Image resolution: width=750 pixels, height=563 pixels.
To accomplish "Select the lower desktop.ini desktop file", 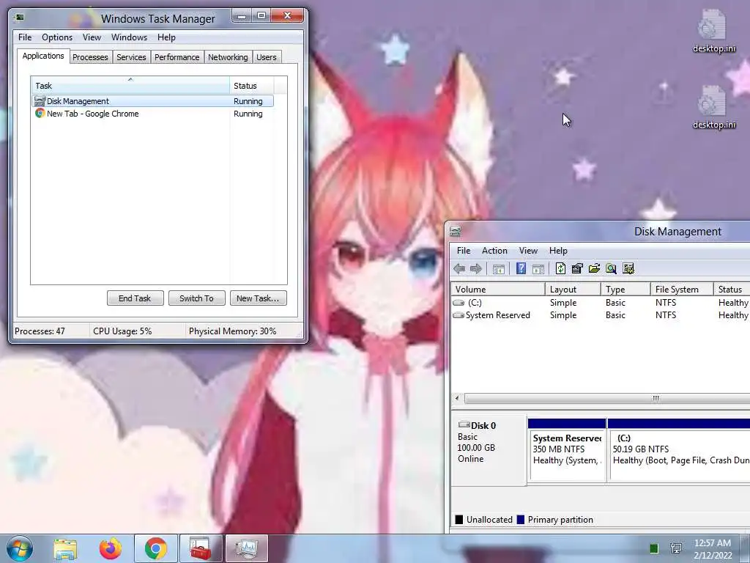I will pyautogui.click(x=713, y=107).
